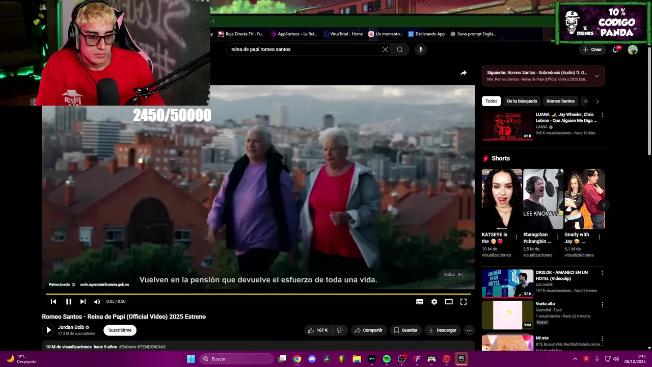Subscribe with the Suscribirme button

tap(120, 330)
